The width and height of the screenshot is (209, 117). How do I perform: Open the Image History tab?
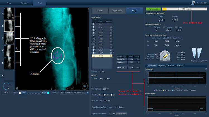coord(162,66)
